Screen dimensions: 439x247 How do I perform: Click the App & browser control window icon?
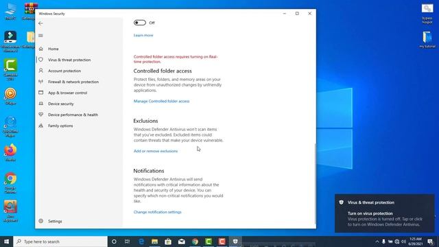(x=41, y=93)
